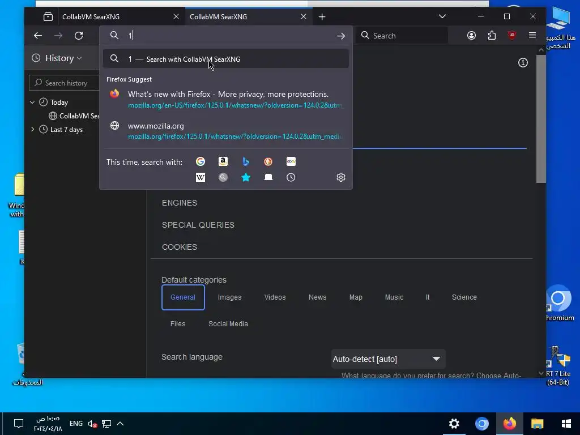Toggle the It default category
This screenshot has height=435, width=580.
click(428, 297)
